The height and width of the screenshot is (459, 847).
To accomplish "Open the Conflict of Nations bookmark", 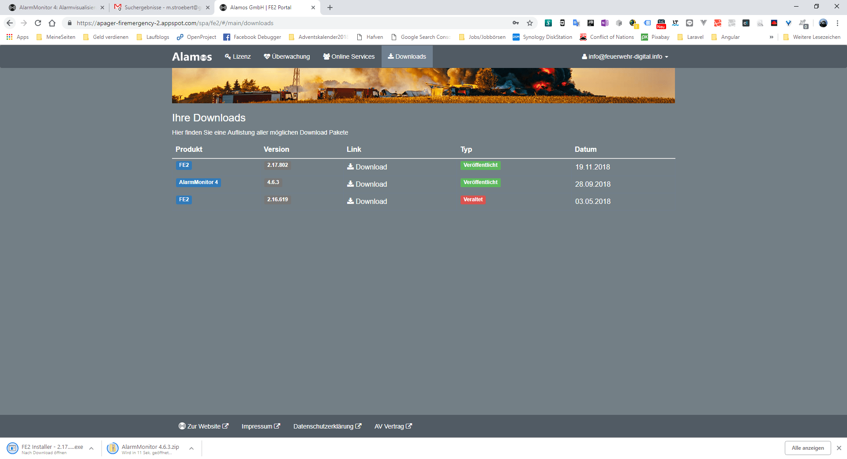I will point(607,37).
